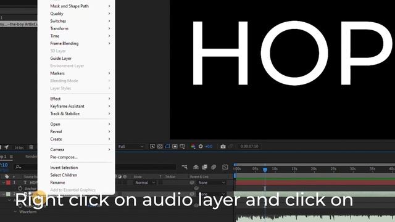The height and width of the screenshot is (222, 395).
Task: Toggle mask and shape path visibility icon
Action: (167, 146)
